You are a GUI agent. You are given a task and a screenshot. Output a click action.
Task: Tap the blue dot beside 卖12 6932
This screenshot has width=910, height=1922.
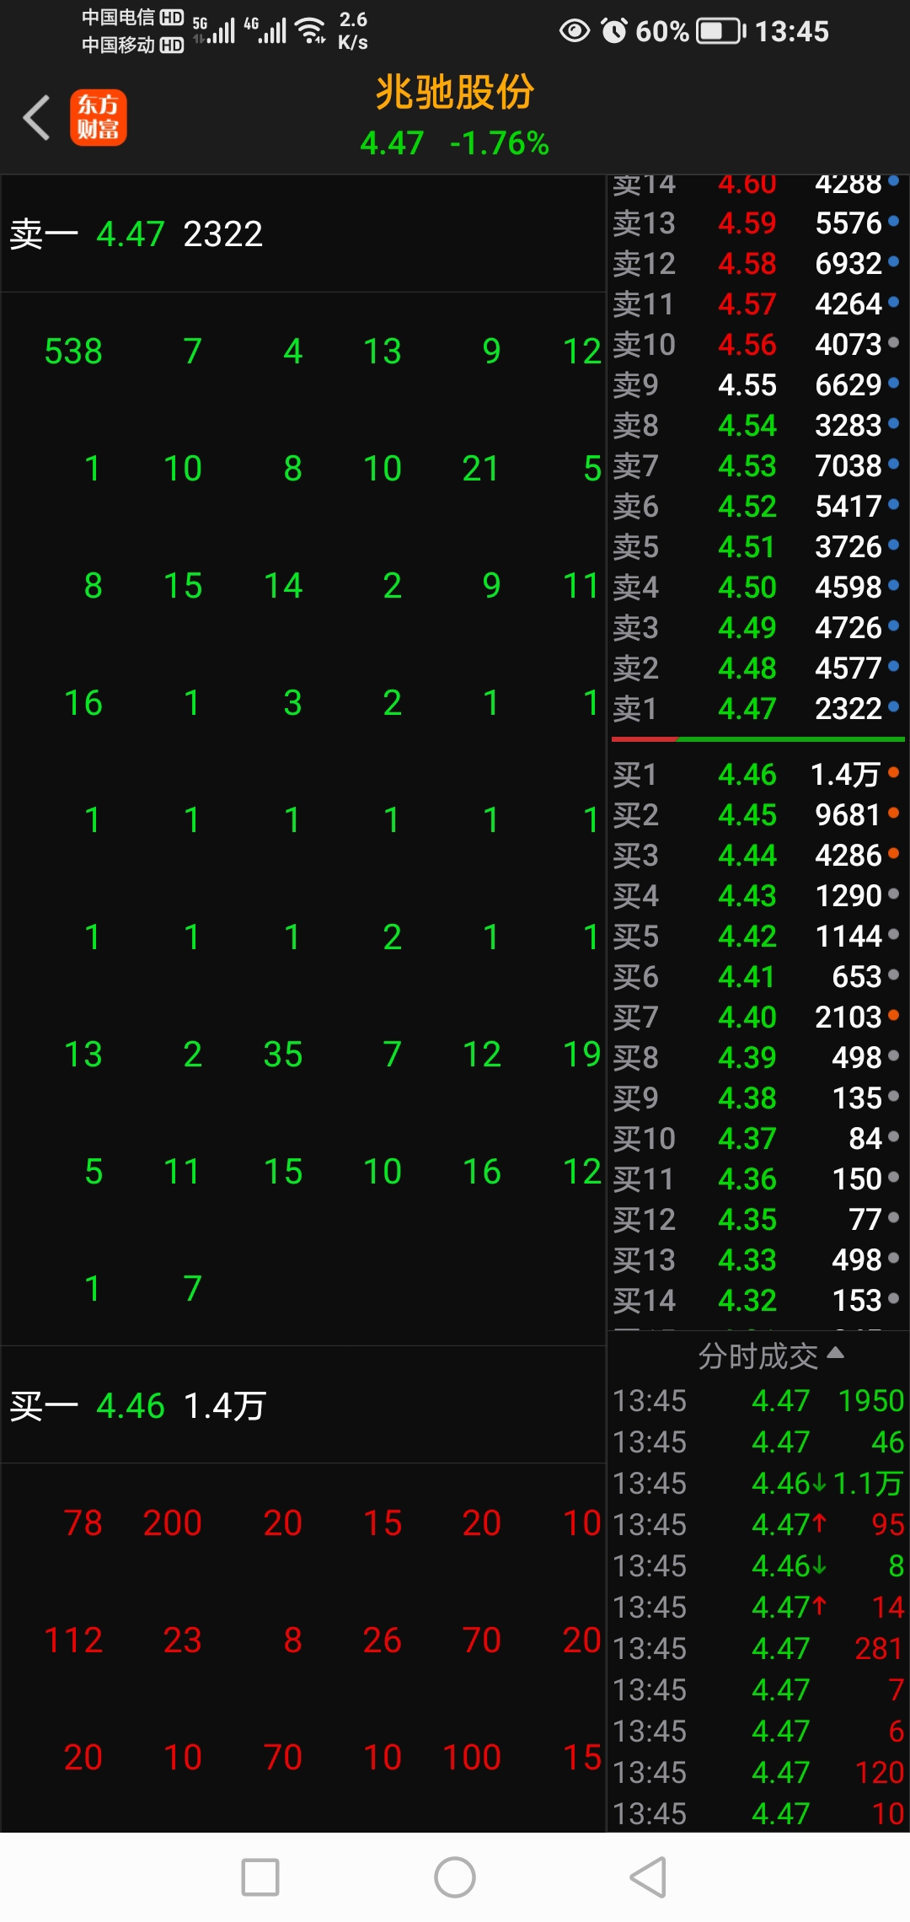893,262
